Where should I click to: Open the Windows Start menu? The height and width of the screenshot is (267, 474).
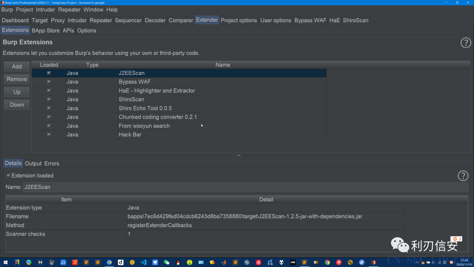(5, 262)
